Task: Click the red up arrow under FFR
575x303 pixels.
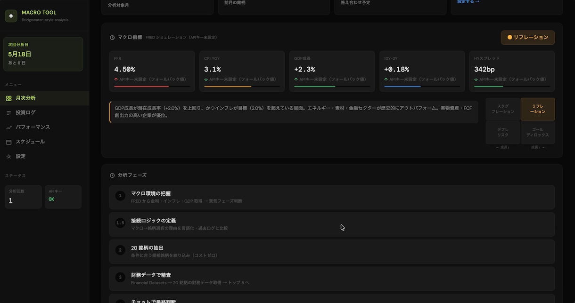Action: coord(116,80)
